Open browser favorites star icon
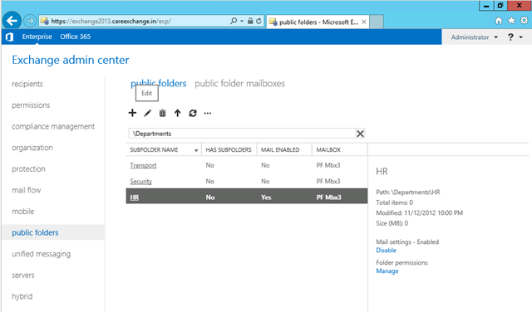 point(511,21)
